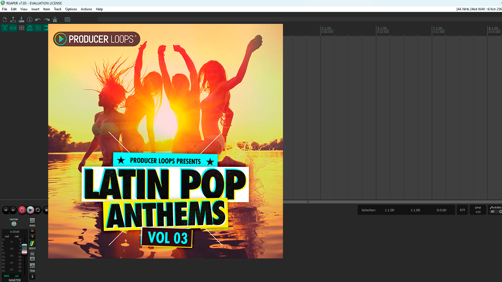The height and width of the screenshot is (282, 502).
Task: Click the ripple editing grid icon
Action: click(x=21, y=28)
